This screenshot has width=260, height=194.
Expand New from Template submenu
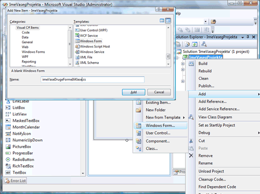tap(184, 118)
